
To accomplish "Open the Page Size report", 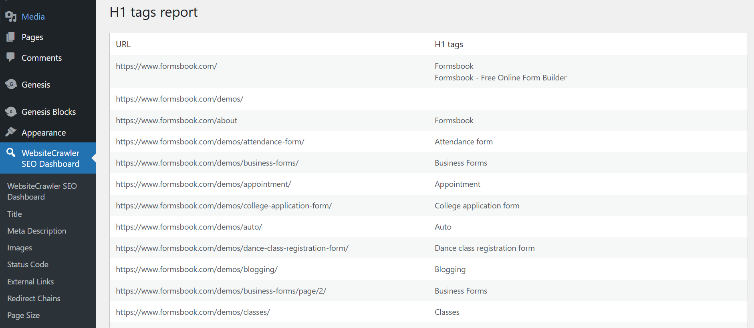I will click(23, 315).
